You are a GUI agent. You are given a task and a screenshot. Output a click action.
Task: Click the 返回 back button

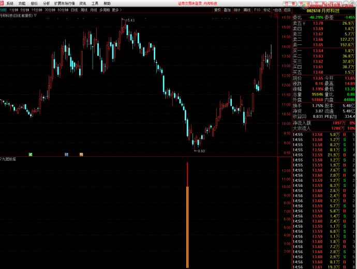coord(287,10)
